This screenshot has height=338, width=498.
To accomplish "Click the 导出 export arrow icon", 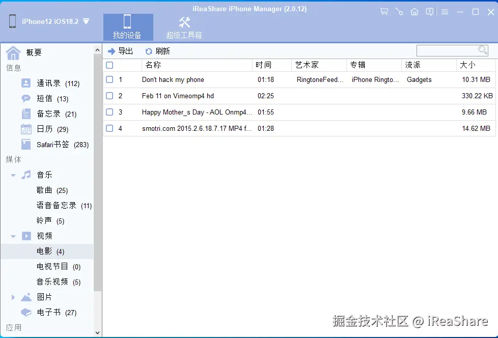I will coord(111,51).
